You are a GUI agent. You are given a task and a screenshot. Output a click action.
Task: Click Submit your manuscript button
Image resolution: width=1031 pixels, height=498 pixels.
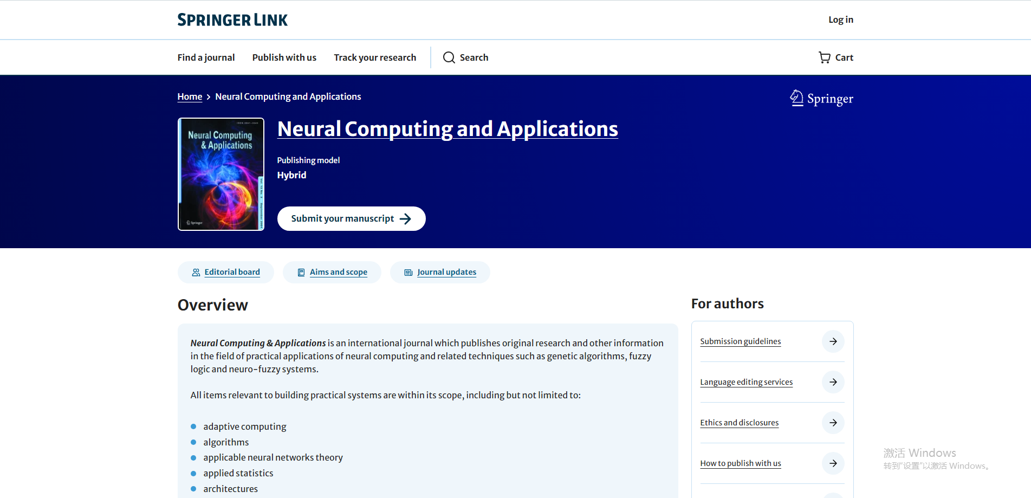pos(352,219)
